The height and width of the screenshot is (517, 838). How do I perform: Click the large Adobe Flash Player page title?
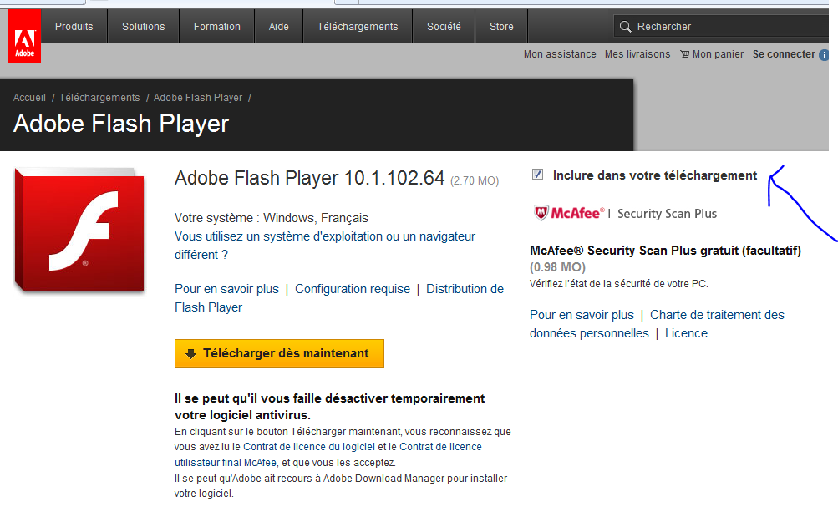[x=121, y=124]
